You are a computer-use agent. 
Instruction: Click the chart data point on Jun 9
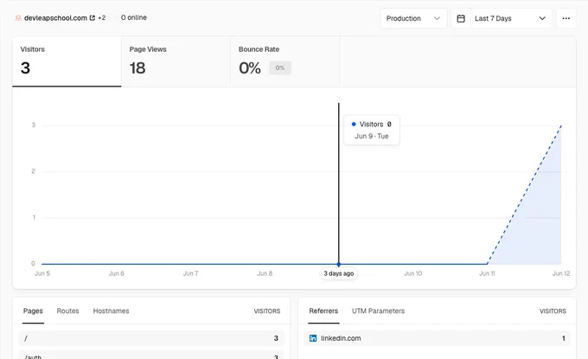pyautogui.click(x=339, y=265)
